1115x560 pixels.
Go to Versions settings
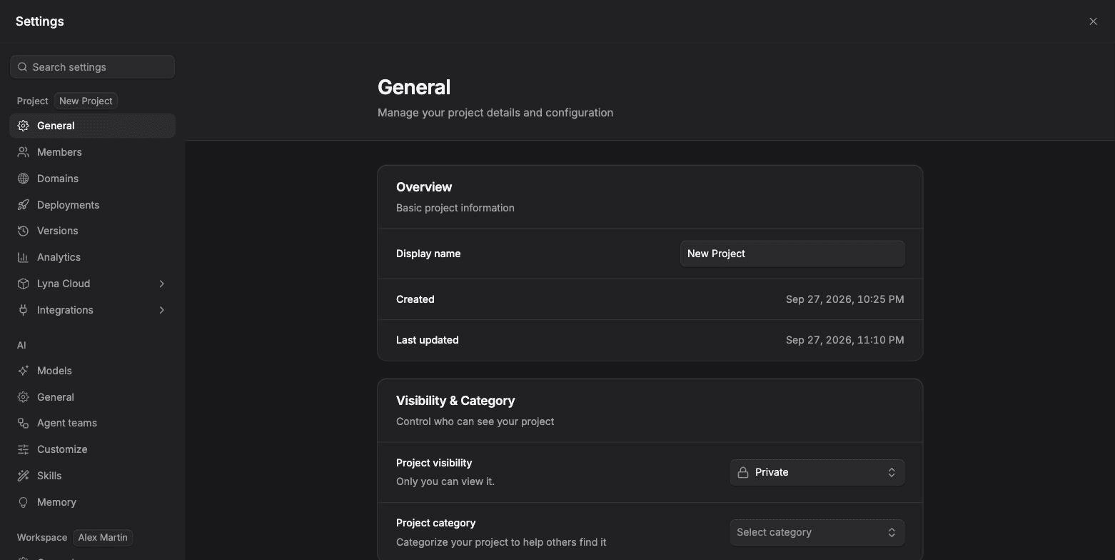click(93, 231)
